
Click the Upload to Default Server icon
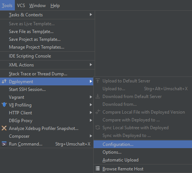[98, 81]
